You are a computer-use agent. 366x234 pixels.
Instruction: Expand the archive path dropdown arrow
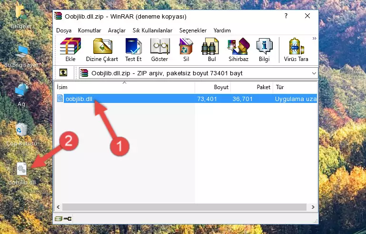[x=314, y=73]
